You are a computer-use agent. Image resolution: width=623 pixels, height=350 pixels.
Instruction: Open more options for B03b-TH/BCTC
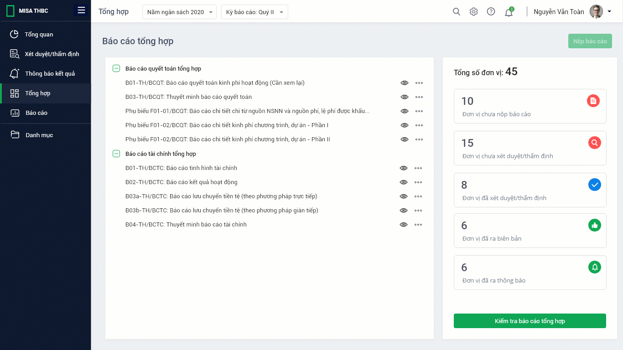pos(418,211)
